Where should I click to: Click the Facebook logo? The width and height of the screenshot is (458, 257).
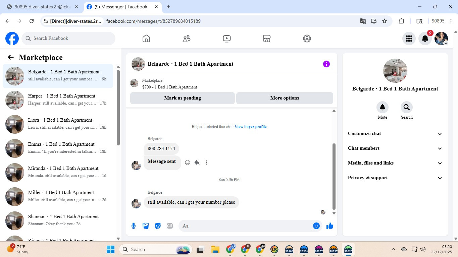coord(12,39)
